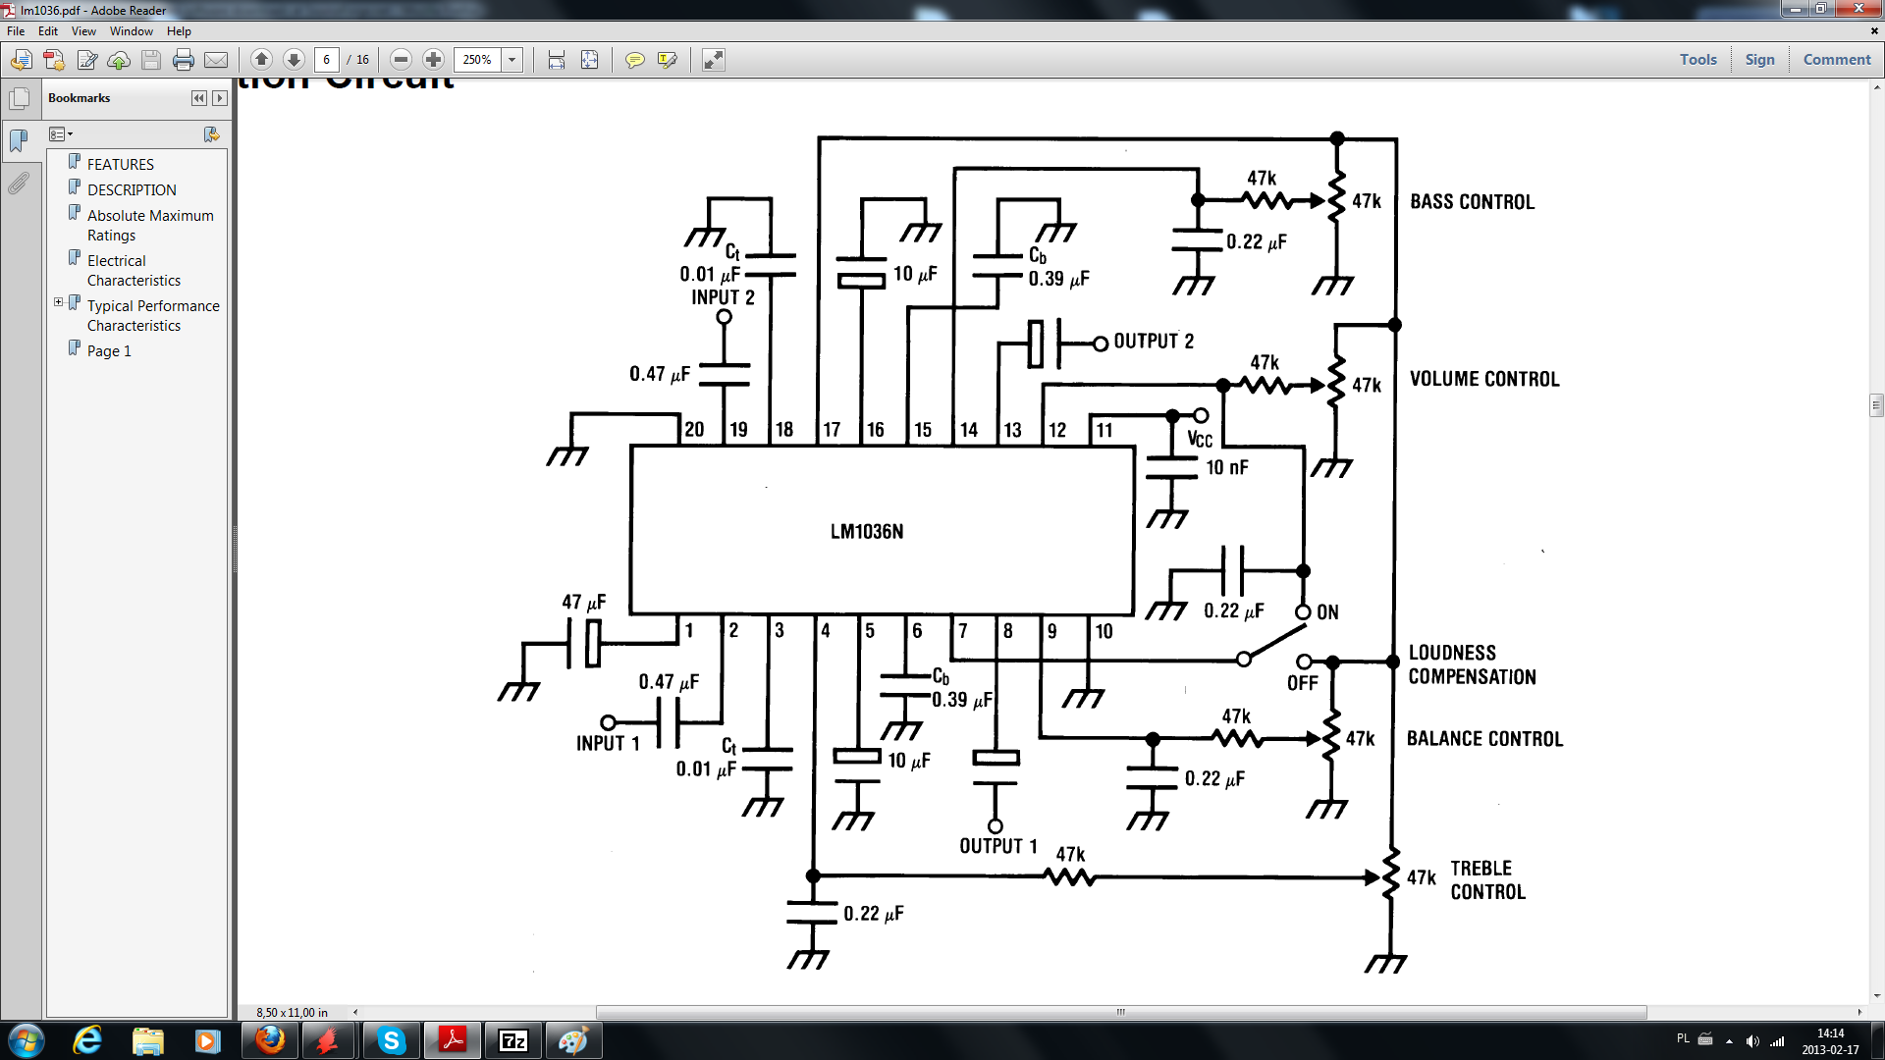
Task: Expand the Typical Performance Characteristics node
Action: 58,302
